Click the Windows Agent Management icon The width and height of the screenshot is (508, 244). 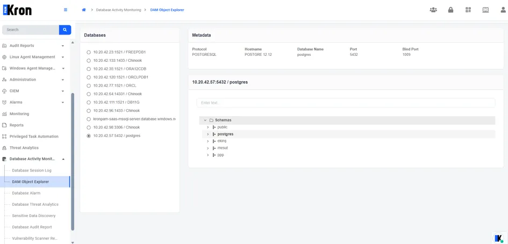[x=4, y=68]
